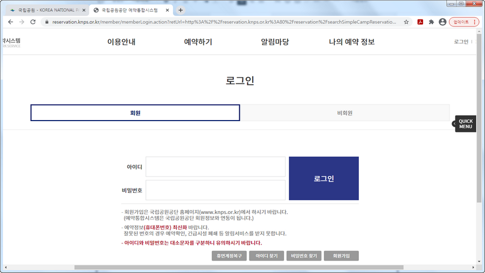Click the scroll-up arrow of vertical scrollbar
The height and width of the screenshot is (273, 485).
pyautogui.click(x=479, y=32)
